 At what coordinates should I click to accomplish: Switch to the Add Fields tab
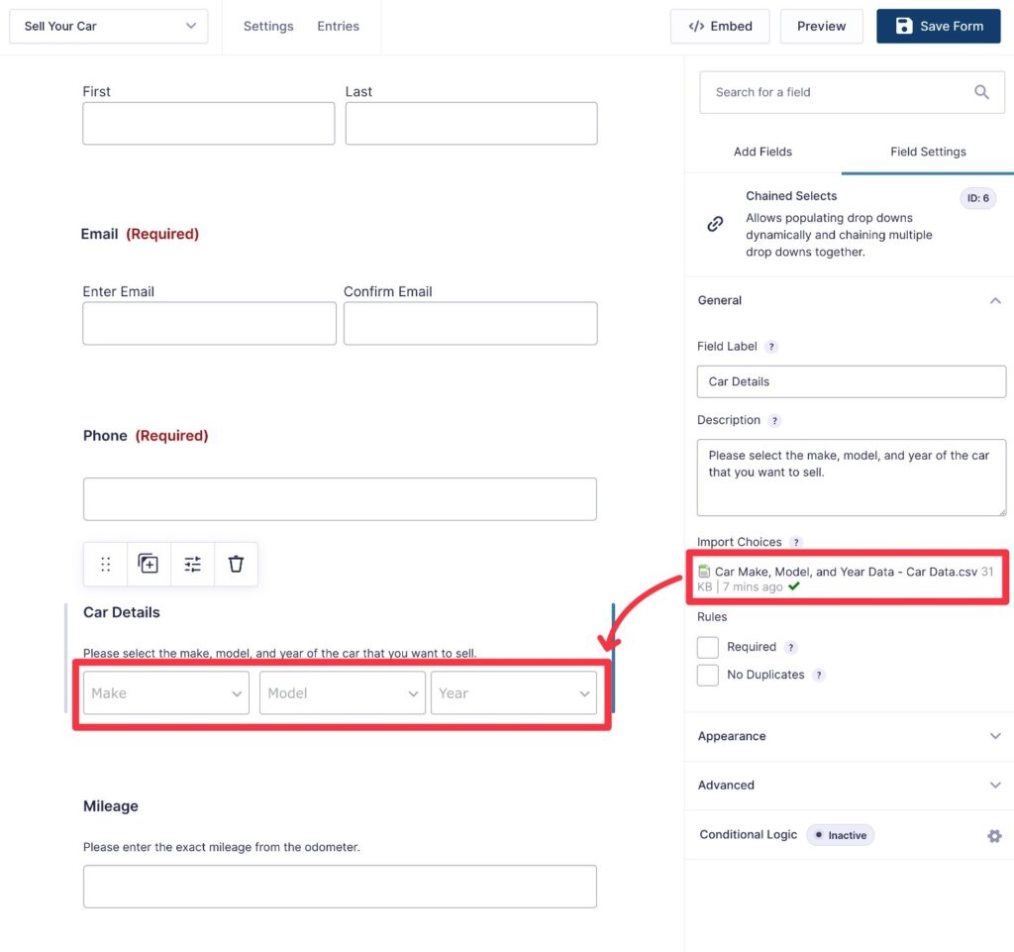point(762,152)
